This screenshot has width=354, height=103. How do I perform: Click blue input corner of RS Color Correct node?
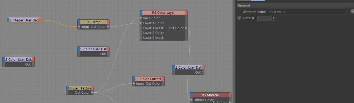click(134, 79)
